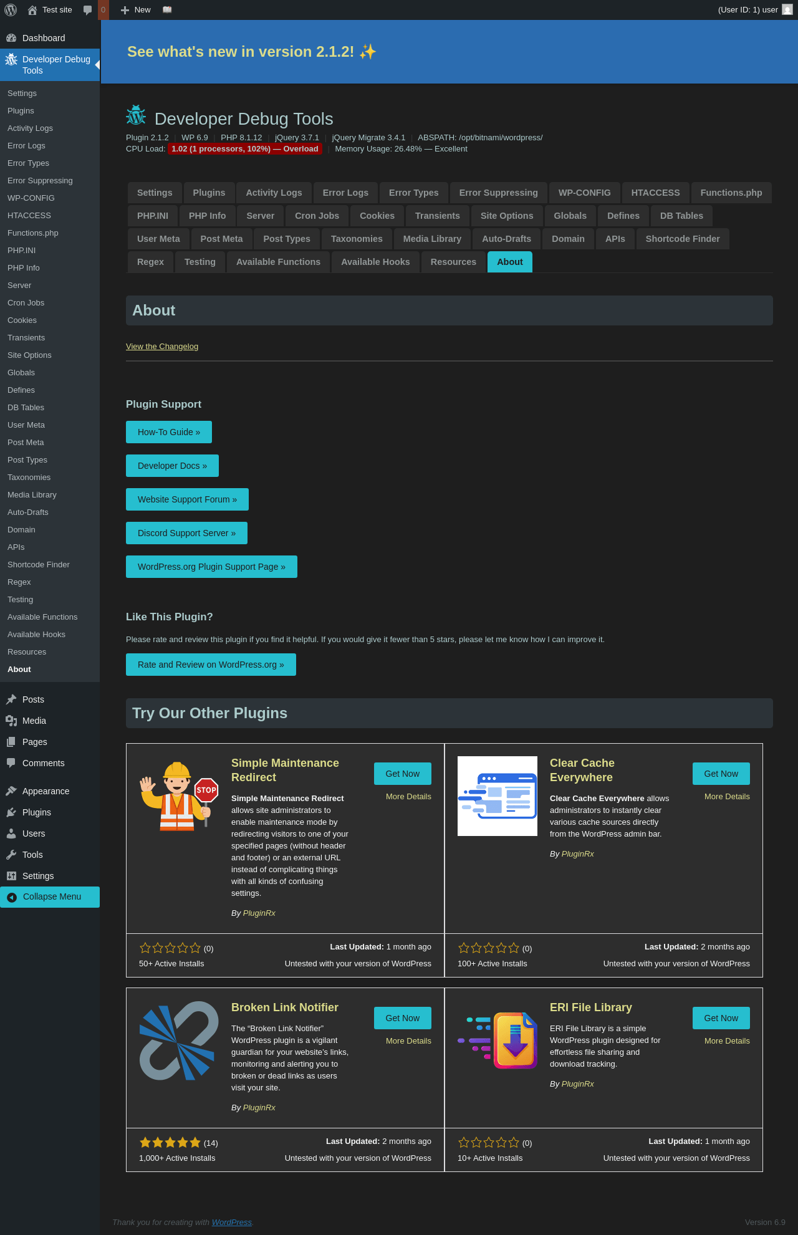The image size is (798, 1235).
Task: Open the book icon in admin bar
Action: pos(167,10)
